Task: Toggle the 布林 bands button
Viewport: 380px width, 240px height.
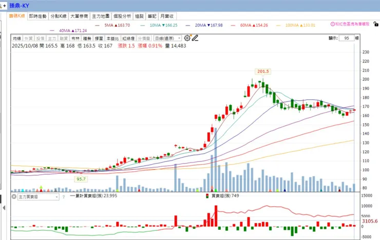Action: (75, 38)
